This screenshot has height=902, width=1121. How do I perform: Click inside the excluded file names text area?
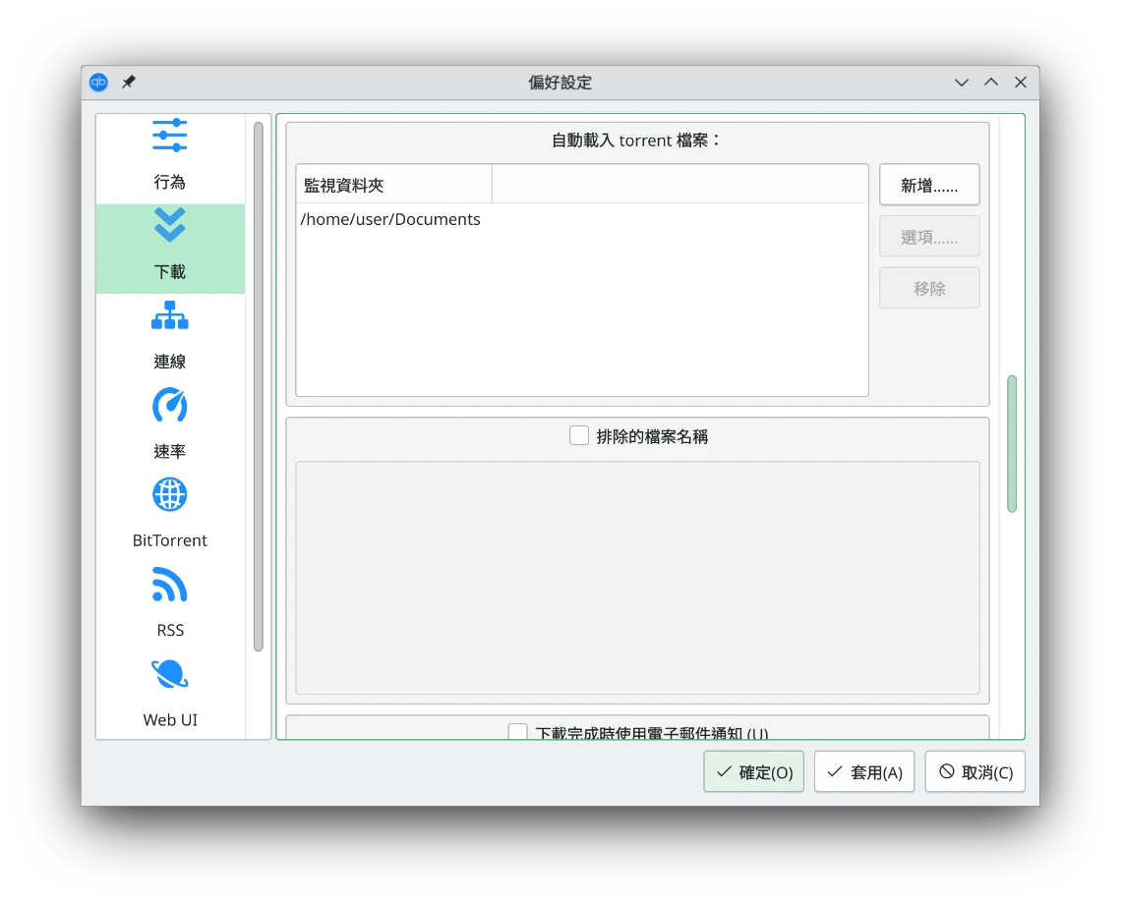pos(637,577)
